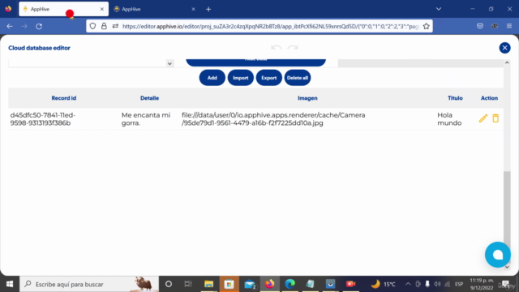This screenshot has height=292, width=519.
Task: Open File Explorer from taskbar
Action: 208,284
